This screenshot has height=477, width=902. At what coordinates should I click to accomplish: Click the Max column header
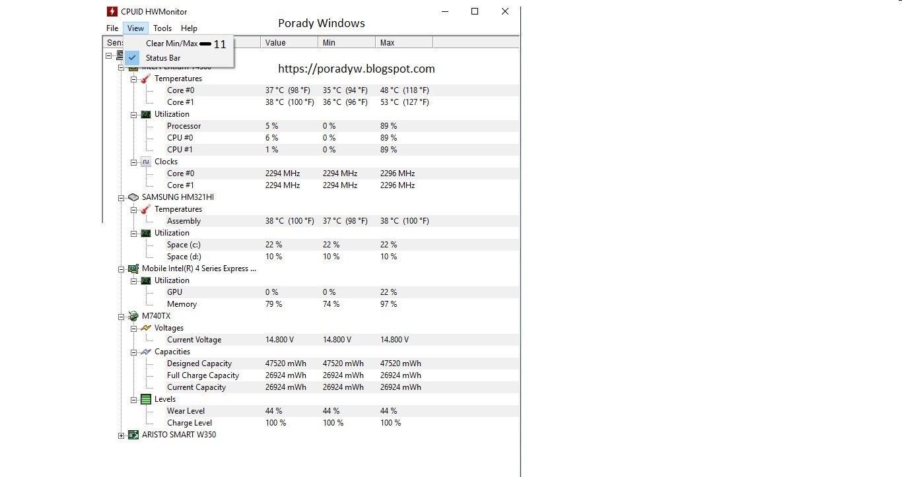pos(404,42)
